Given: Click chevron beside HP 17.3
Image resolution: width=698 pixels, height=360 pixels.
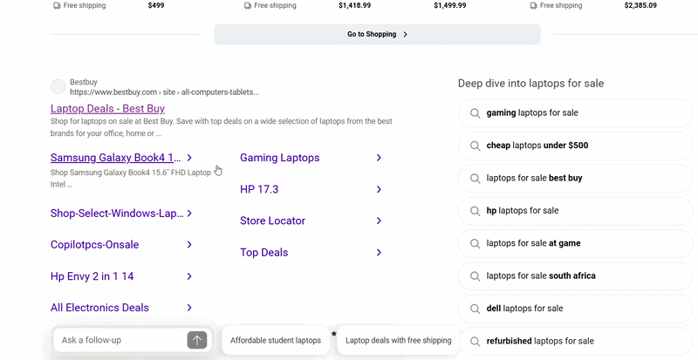Looking at the screenshot, I should tap(379, 189).
